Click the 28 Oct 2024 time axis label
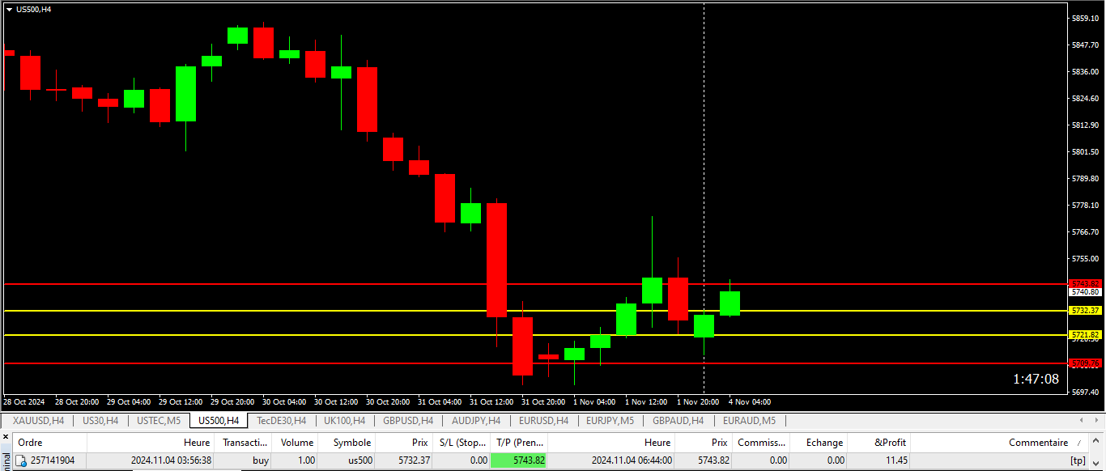 point(24,402)
